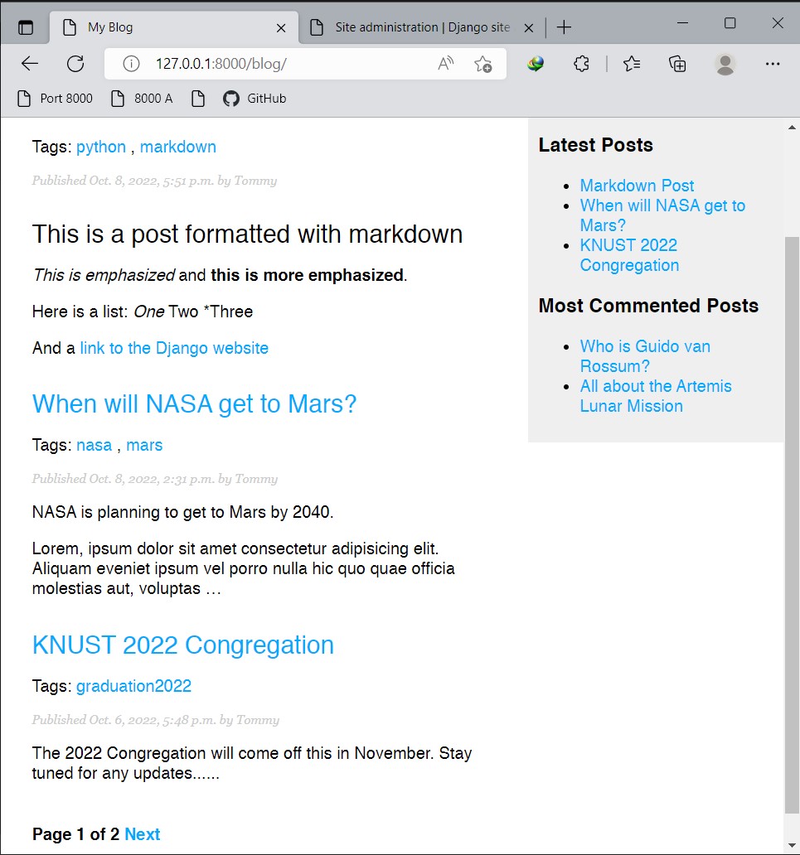Open the user profile avatar

click(725, 64)
